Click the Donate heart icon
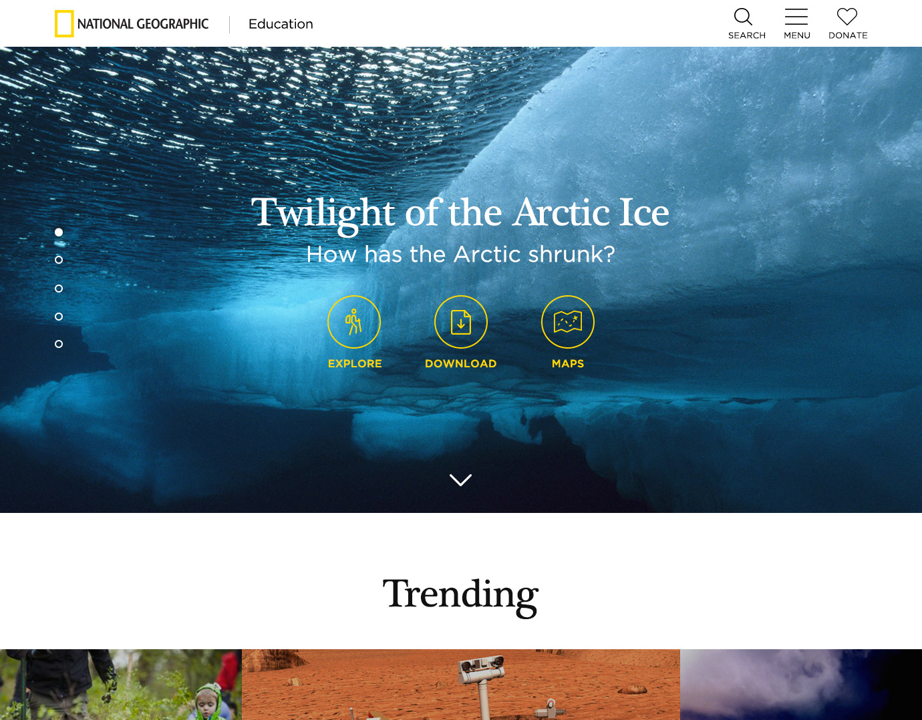 click(x=847, y=17)
